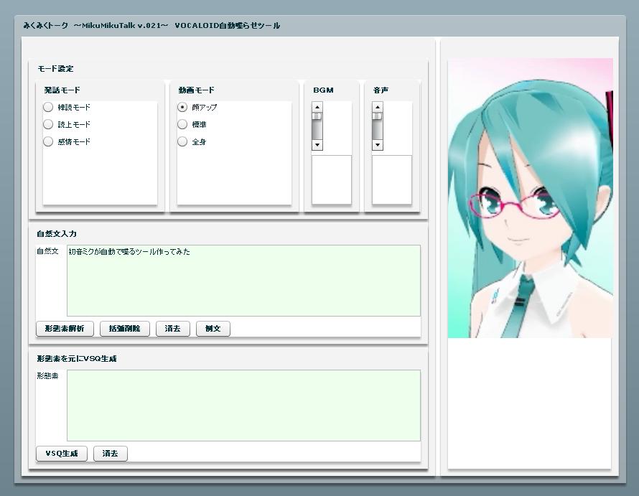Click inside the 自然文 text input area
Screen dimensions: 639x496
coord(243,281)
